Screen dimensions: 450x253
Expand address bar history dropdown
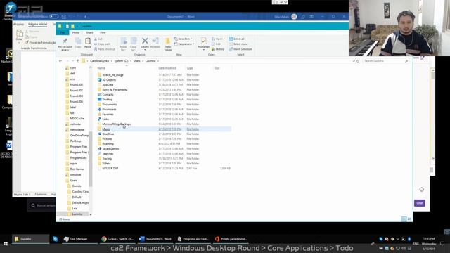point(354,61)
